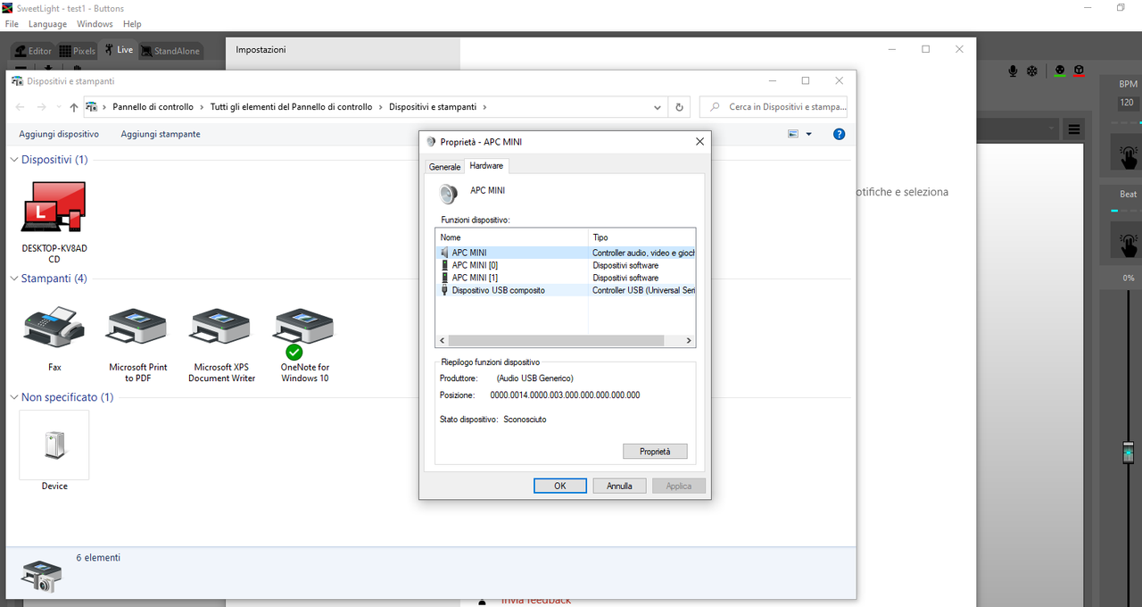The width and height of the screenshot is (1142, 607).
Task: Click the horizontal scrollbar left arrow
Action: (x=442, y=341)
